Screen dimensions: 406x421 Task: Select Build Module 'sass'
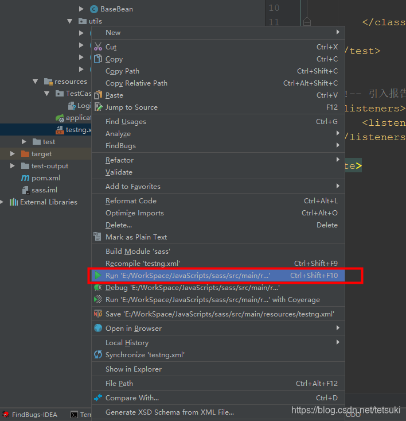[218, 251]
